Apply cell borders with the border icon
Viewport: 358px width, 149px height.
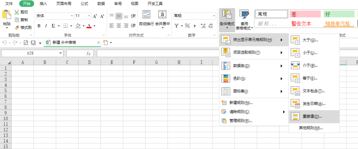click(x=66, y=26)
